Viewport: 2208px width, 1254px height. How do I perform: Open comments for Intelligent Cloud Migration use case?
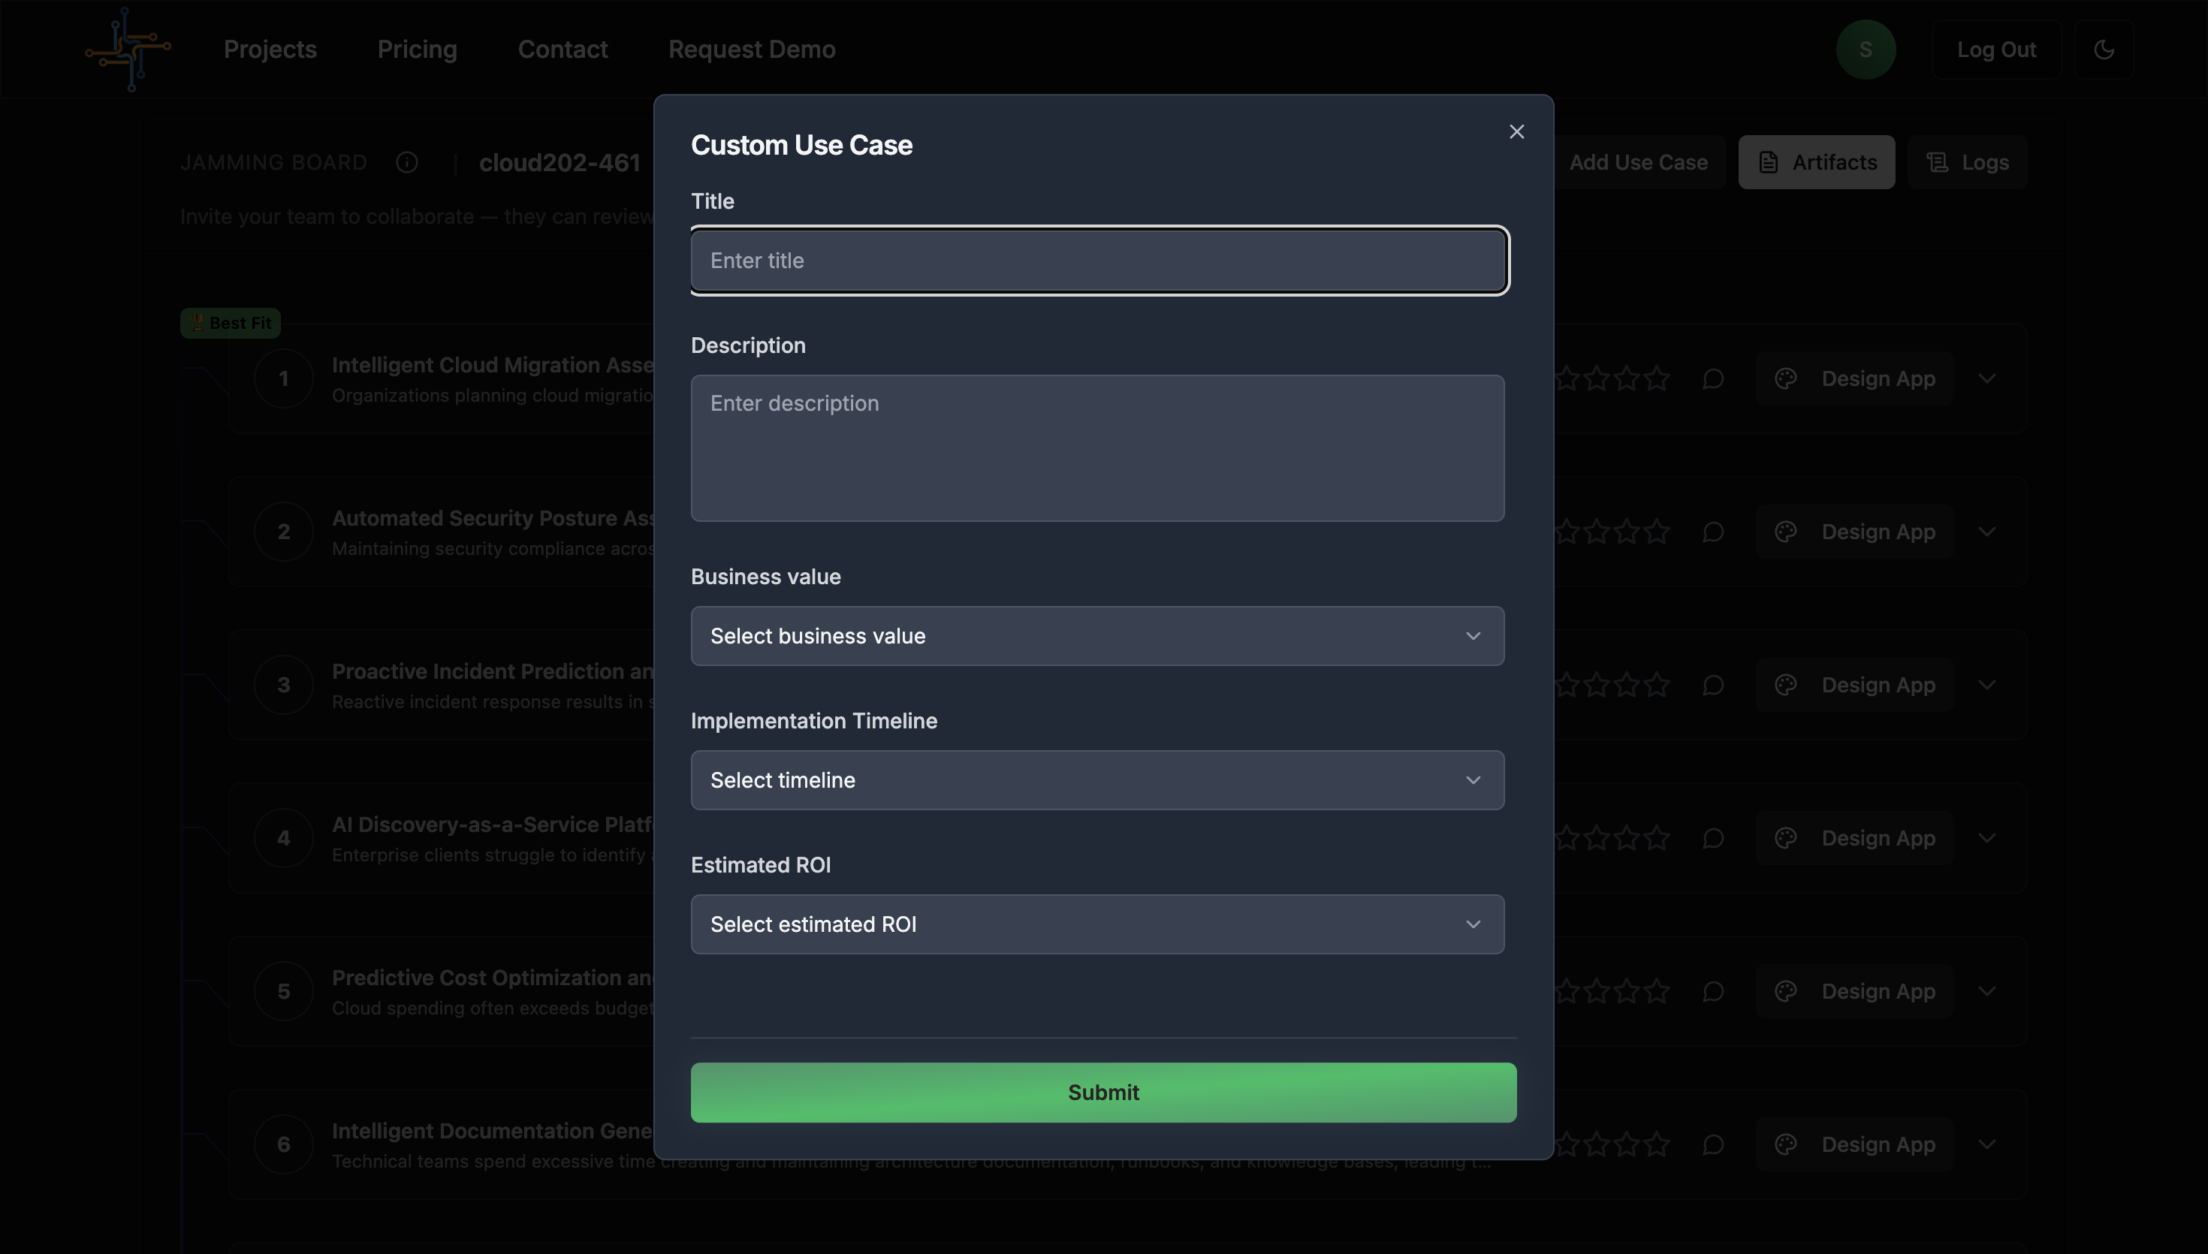pos(1713,379)
